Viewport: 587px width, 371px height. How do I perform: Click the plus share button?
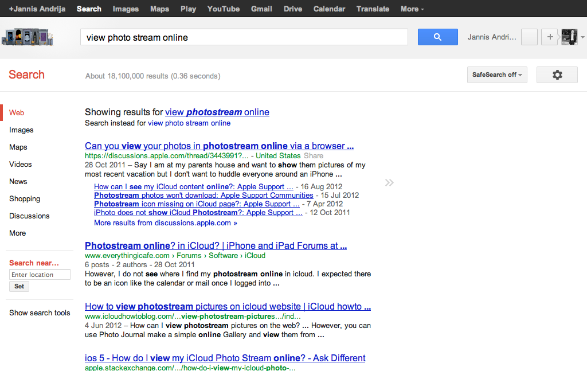pyautogui.click(x=550, y=37)
